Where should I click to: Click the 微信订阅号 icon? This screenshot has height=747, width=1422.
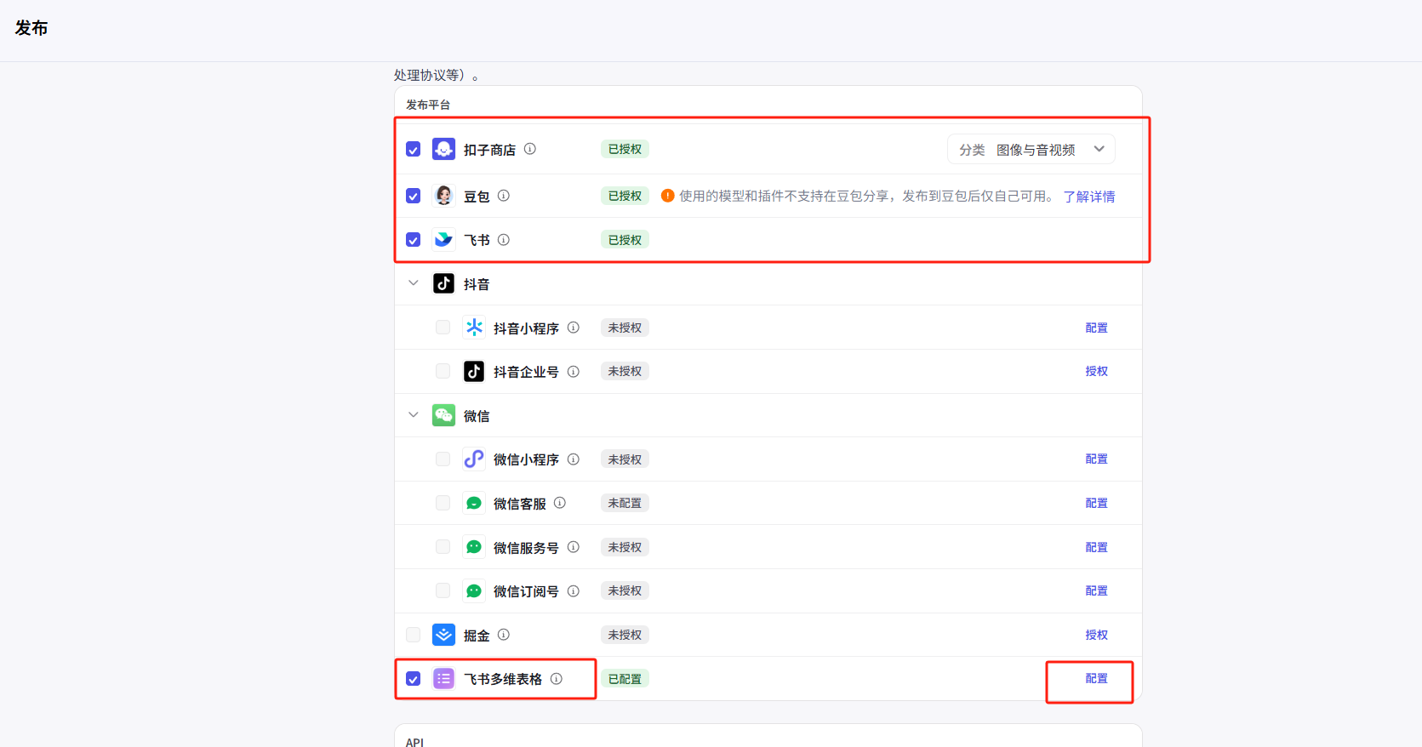pos(474,590)
